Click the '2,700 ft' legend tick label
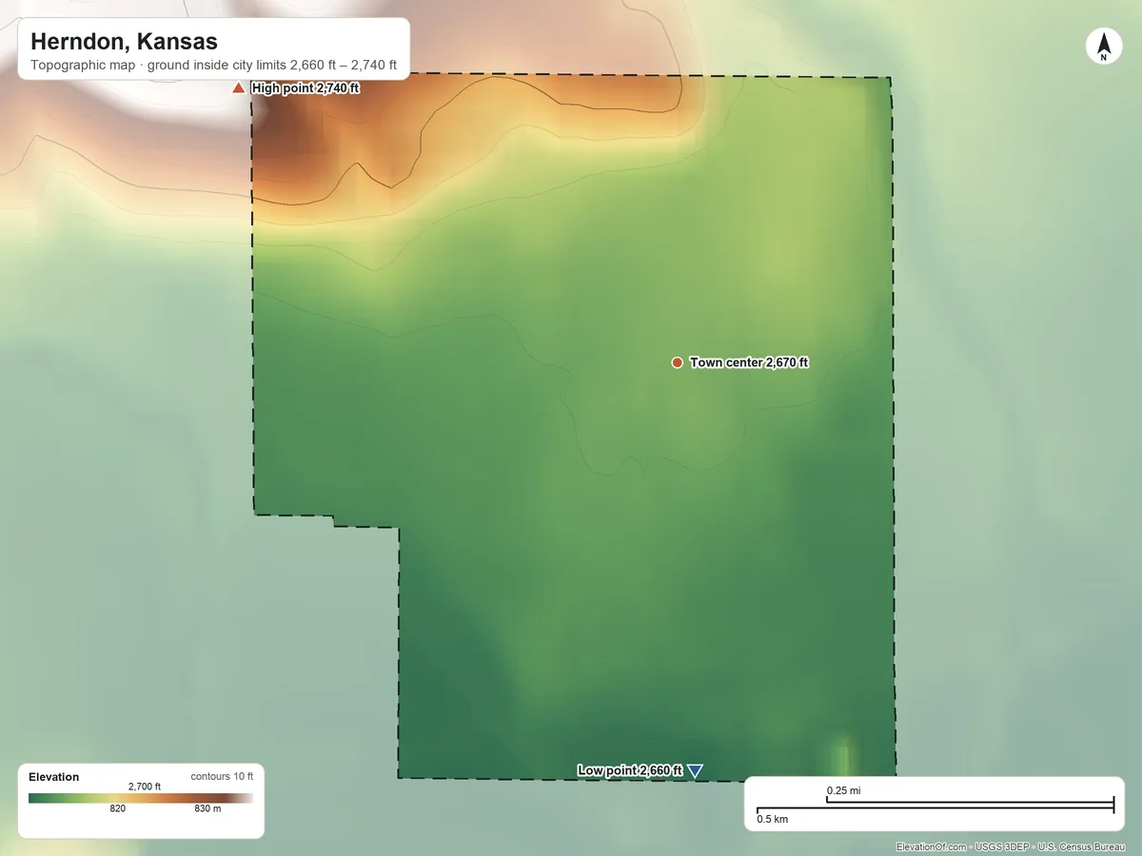Screen dimensions: 1142x856 [x=145, y=787]
